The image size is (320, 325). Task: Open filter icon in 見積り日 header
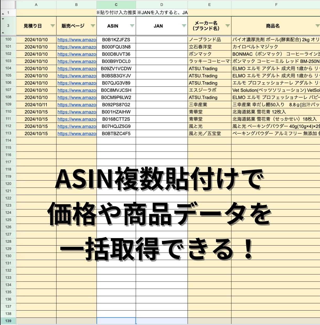[53, 26]
